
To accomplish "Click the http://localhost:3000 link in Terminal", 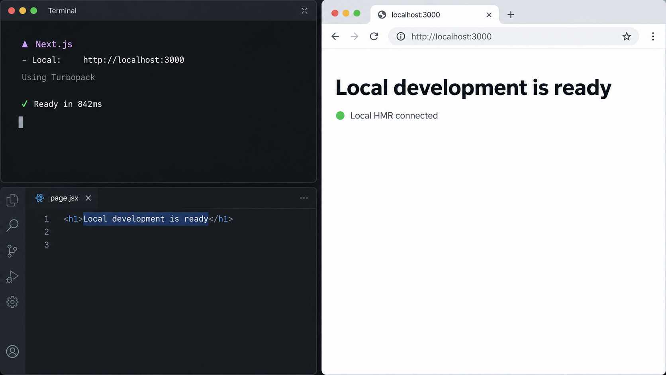I will click(133, 60).
